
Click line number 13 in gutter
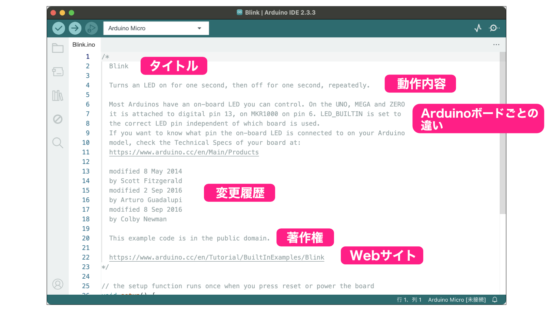(86, 171)
